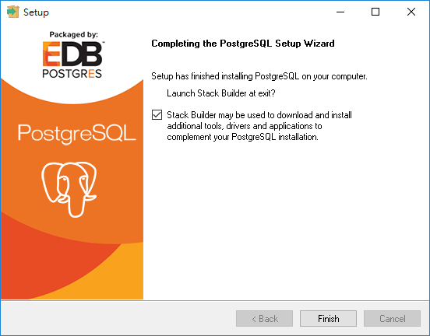Close the Setup wizard window
This screenshot has height=336, width=430.
411,12
